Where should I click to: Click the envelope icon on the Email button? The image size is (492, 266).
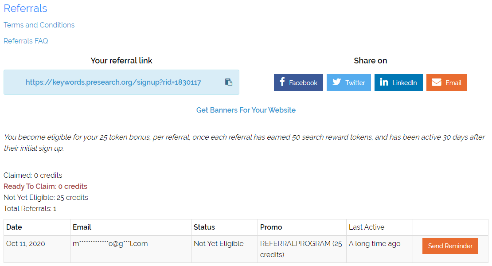pyautogui.click(x=436, y=82)
